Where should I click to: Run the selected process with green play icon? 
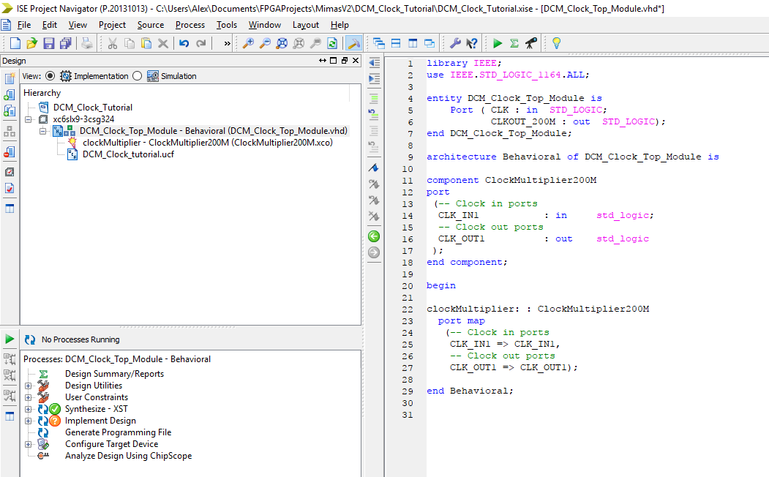498,43
